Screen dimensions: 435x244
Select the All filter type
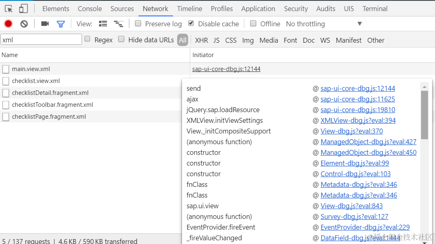click(x=182, y=40)
